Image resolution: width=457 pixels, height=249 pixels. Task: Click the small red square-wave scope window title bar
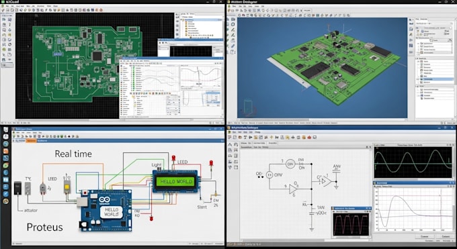[351, 209]
